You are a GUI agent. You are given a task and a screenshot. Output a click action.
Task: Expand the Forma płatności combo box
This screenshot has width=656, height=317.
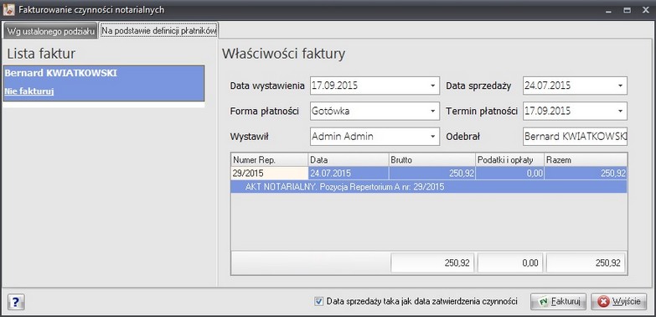tap(432, 112)
